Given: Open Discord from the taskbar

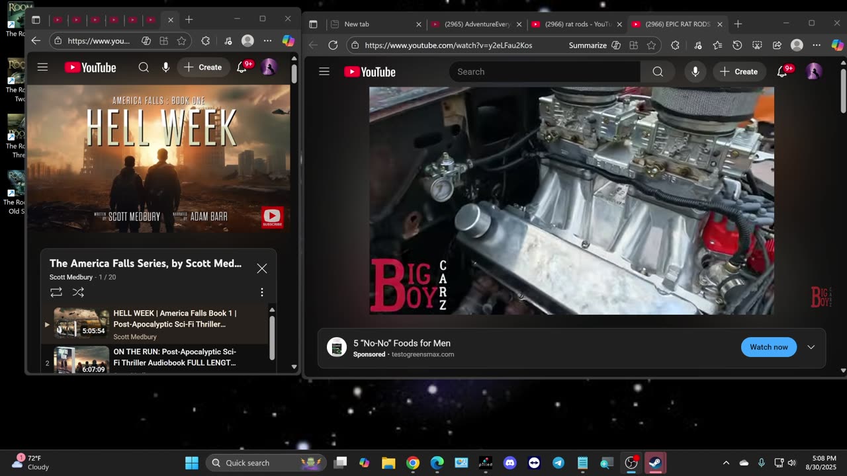Looking at the screenshot, I should coord(510,463).
